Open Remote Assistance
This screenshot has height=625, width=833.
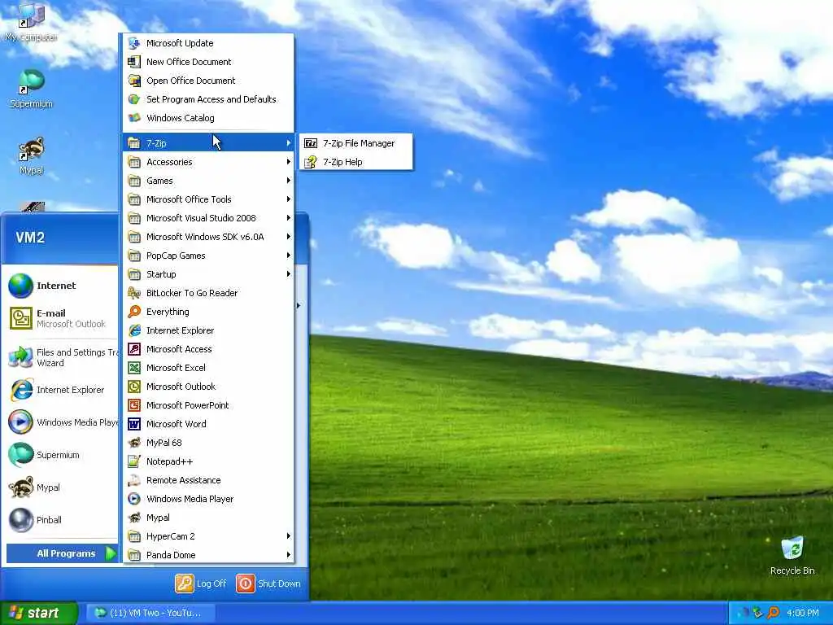[x=208, y=480]
